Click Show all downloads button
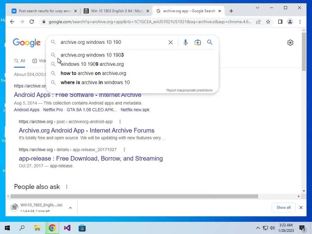Image resolution: width=312 pixels, height=234 pixels. [x=284, y=207]
